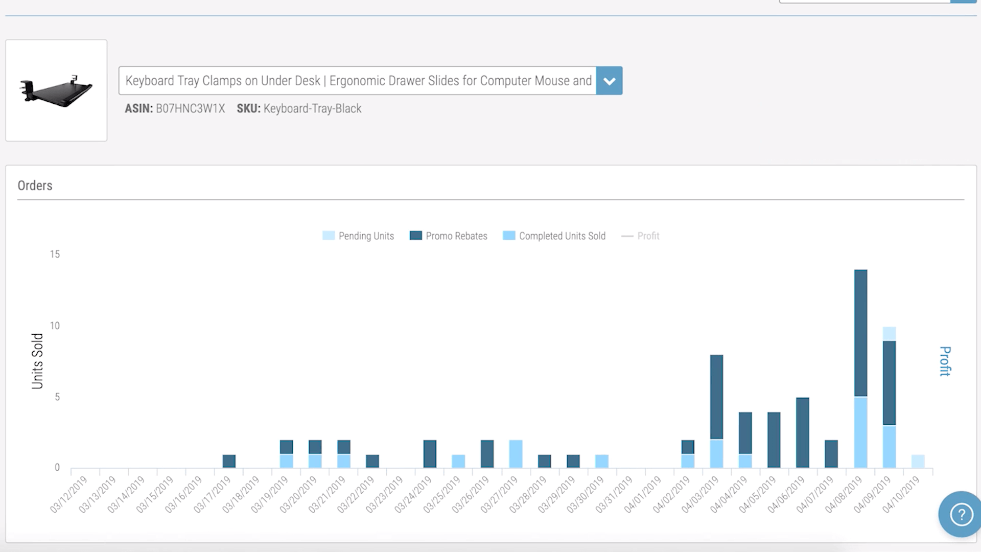Click the 04/09/2019 pending units top segment
The width and height of the screenshot is (981, 552).
889,334
